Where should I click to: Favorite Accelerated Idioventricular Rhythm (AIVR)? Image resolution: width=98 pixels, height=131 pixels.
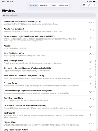pyautogui.click(x=90, y=23)
